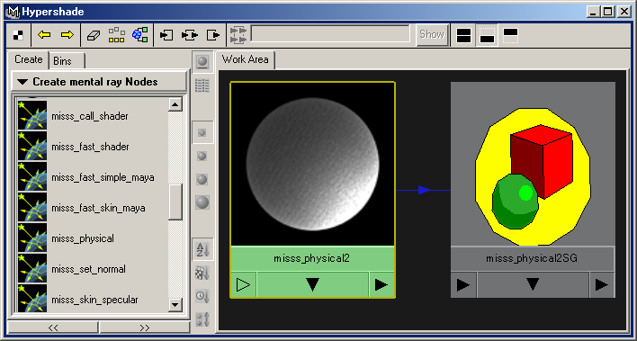Image resolution: width=637 pixels, height=341 pixels.
Task: Create a misss_fast_shader node
Action: point(90,147)
